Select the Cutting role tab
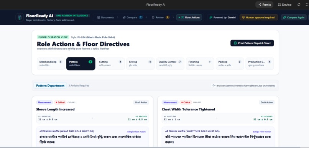 point(110,64)
